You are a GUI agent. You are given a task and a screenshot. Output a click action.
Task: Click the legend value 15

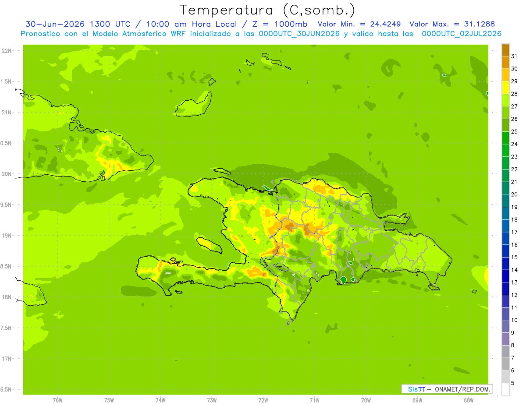[514, 257]
